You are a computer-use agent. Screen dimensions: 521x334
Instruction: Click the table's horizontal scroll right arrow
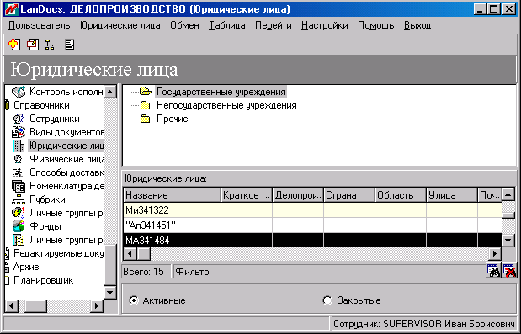point(495,254)
